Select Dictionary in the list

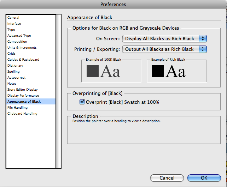pos(31,66)
